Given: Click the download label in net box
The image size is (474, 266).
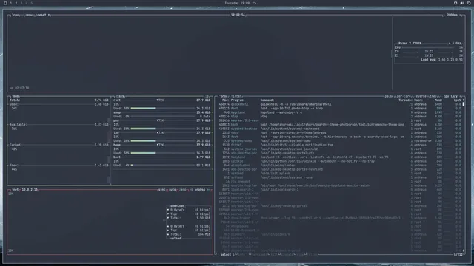Looking at the screenshot, I should tap(178, 206).
